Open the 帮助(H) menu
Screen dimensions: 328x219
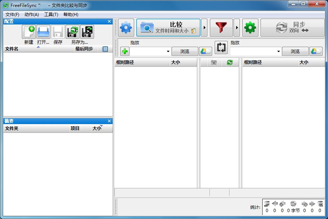[x=71, y=15]
